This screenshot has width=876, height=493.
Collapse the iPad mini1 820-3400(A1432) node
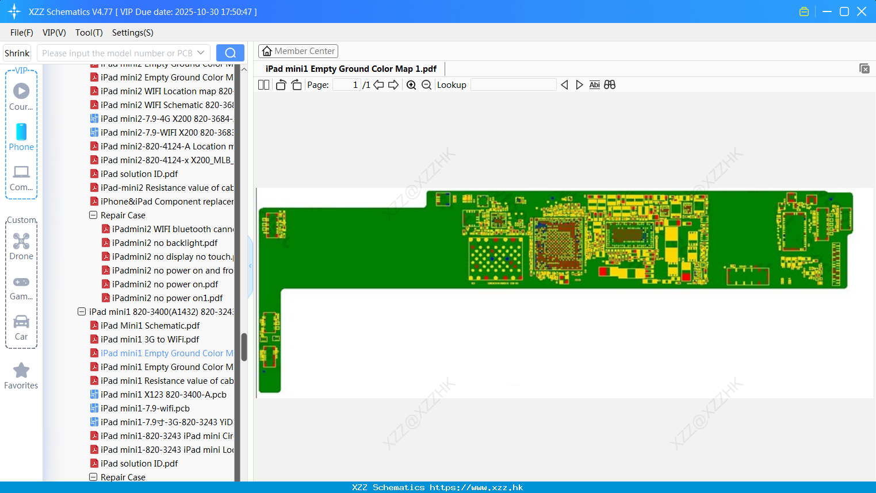[82, 312]
